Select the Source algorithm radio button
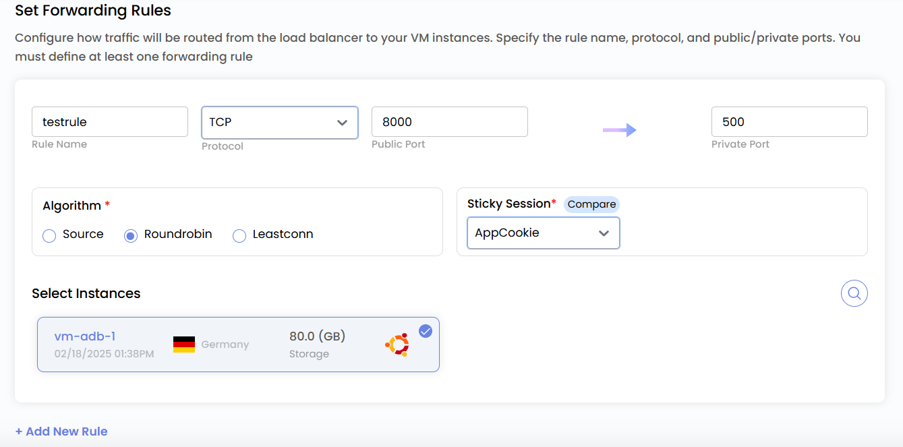Screen dimensions: 903x447 [49, 235]
